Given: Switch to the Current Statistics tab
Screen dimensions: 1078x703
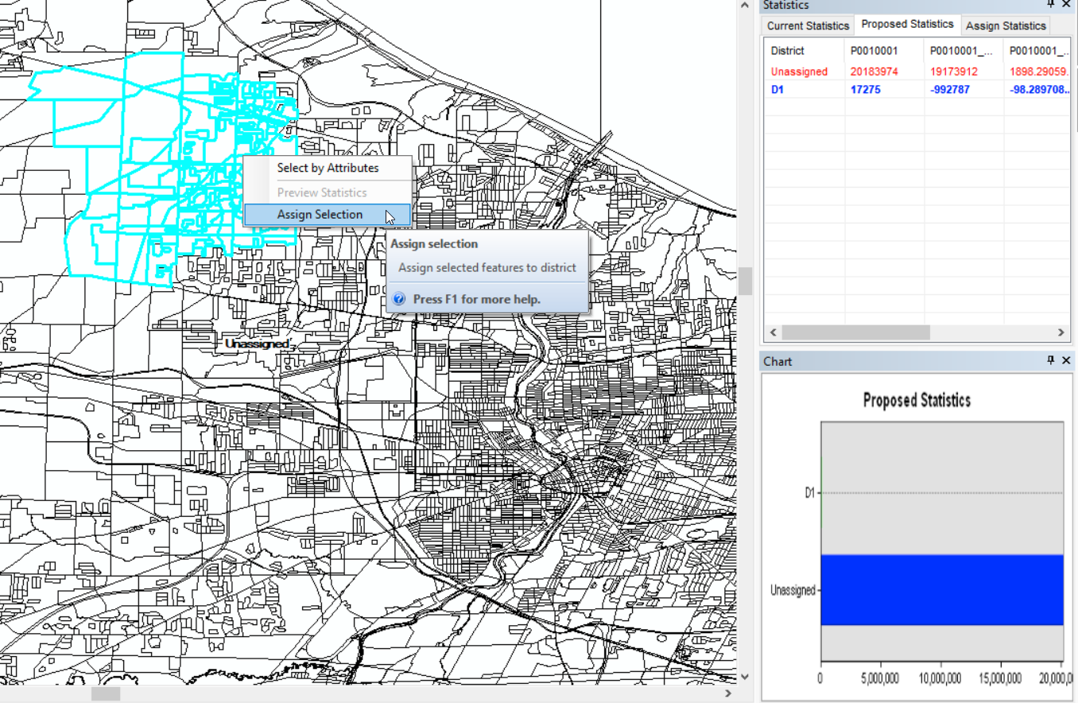Looking at the screenshot, I should click(807, 25).
